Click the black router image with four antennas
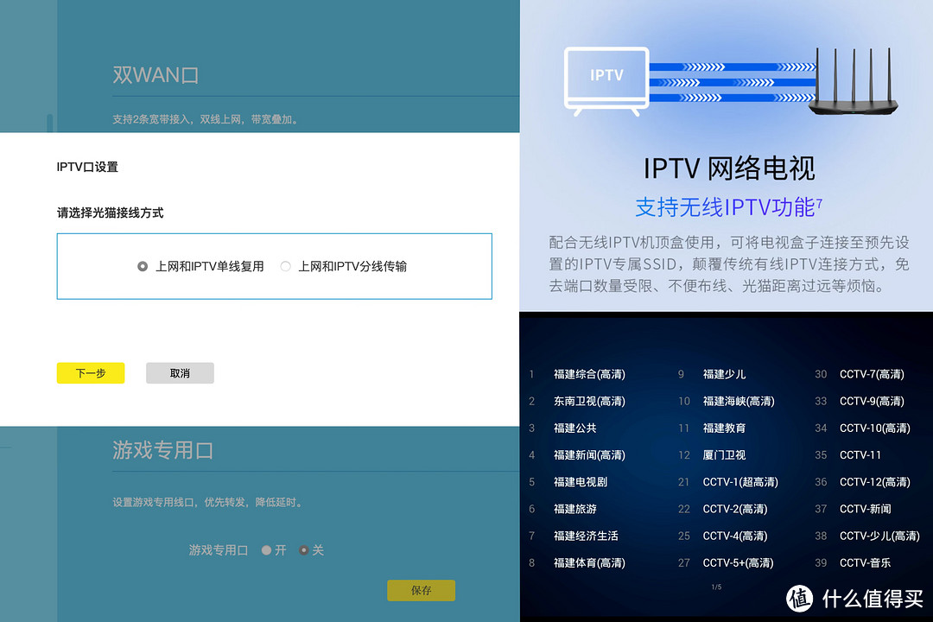The width and height of the screenshot is (933, 622). [x=854, y=82]
